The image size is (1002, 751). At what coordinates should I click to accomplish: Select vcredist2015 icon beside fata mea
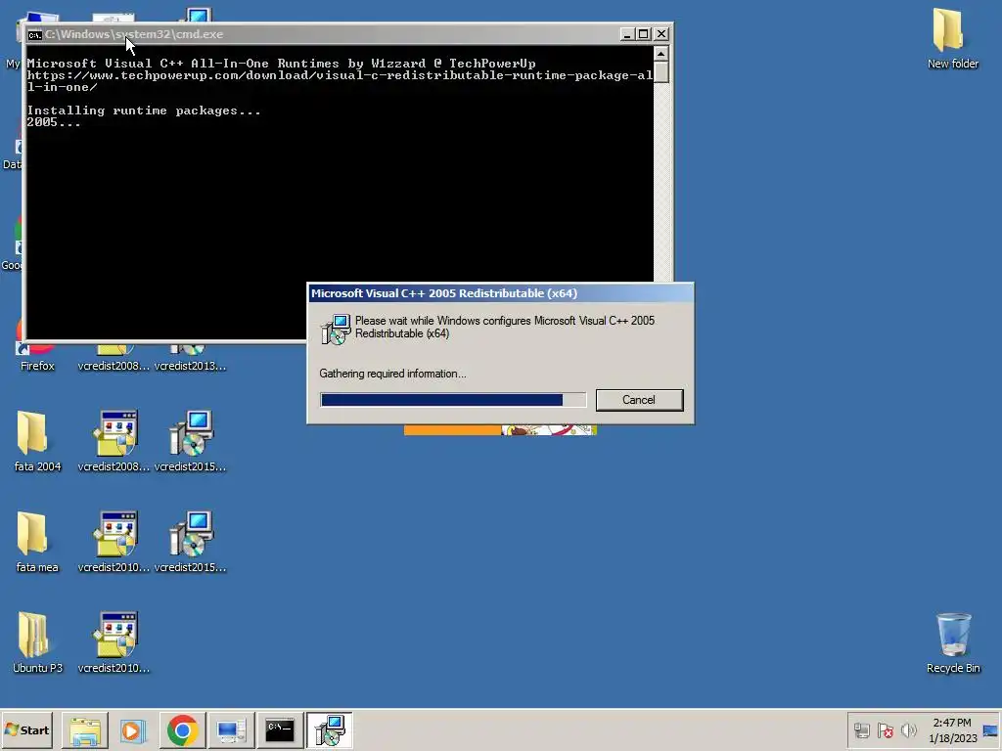191,542
